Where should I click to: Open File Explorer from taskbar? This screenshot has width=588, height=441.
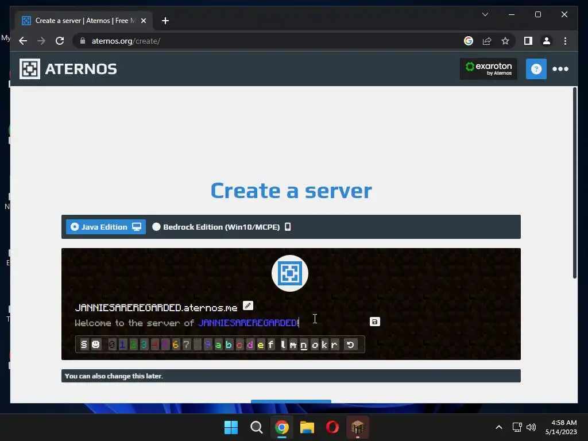tap(307, 427)
